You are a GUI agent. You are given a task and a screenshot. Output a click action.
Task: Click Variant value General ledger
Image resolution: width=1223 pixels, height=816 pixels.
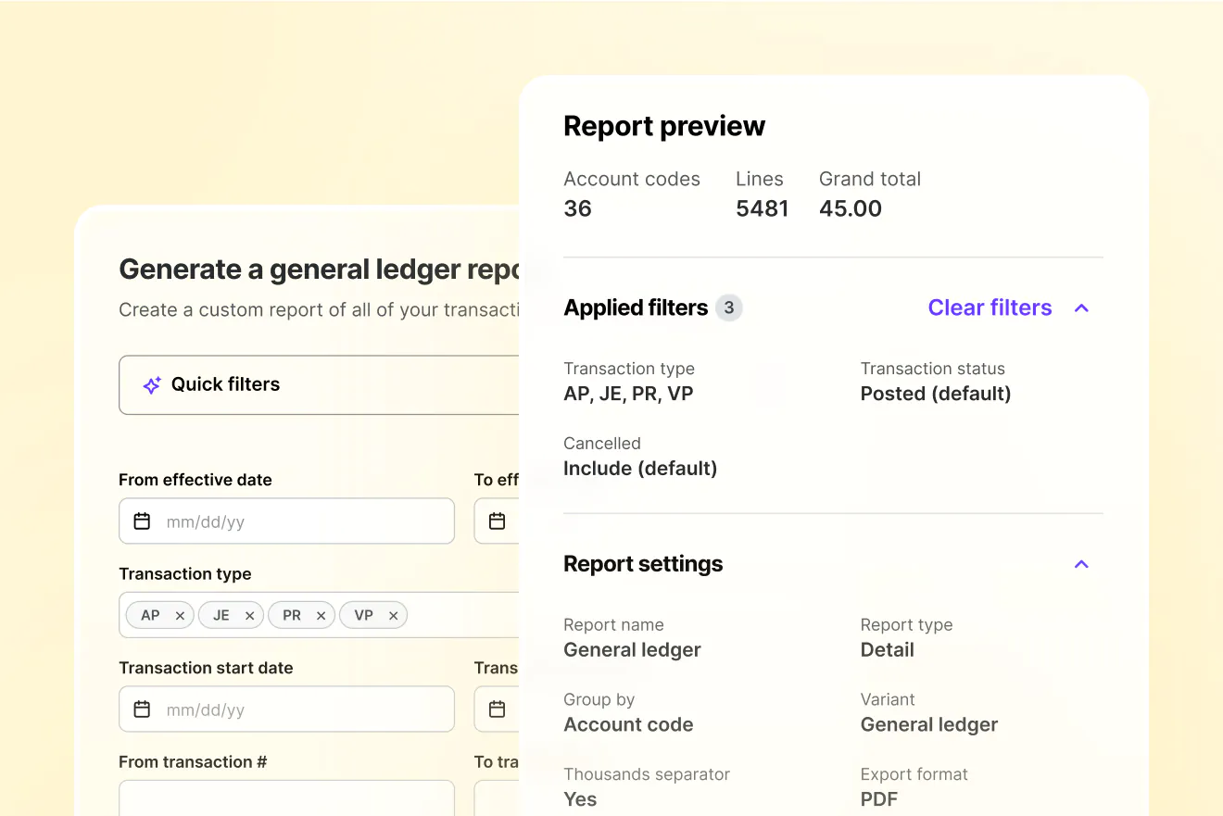[929, 725]
